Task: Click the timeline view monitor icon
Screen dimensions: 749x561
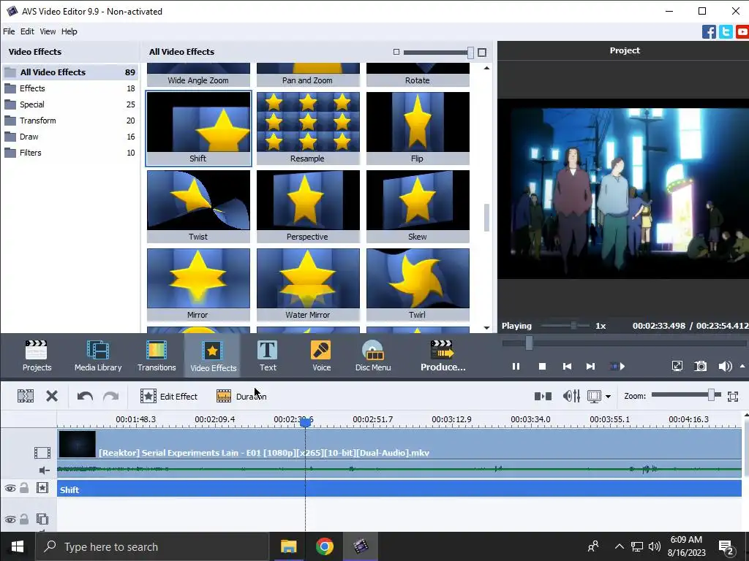Action: point(594,396)
